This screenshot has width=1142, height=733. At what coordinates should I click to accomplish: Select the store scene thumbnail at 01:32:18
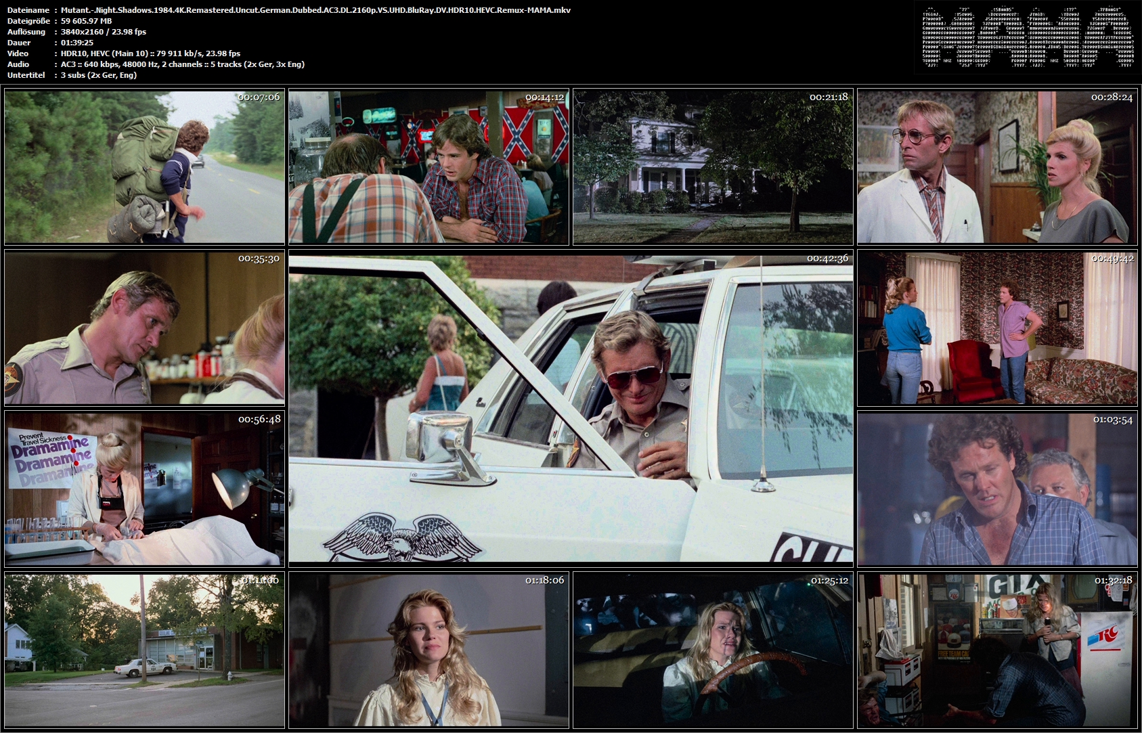tap(997, 650)
